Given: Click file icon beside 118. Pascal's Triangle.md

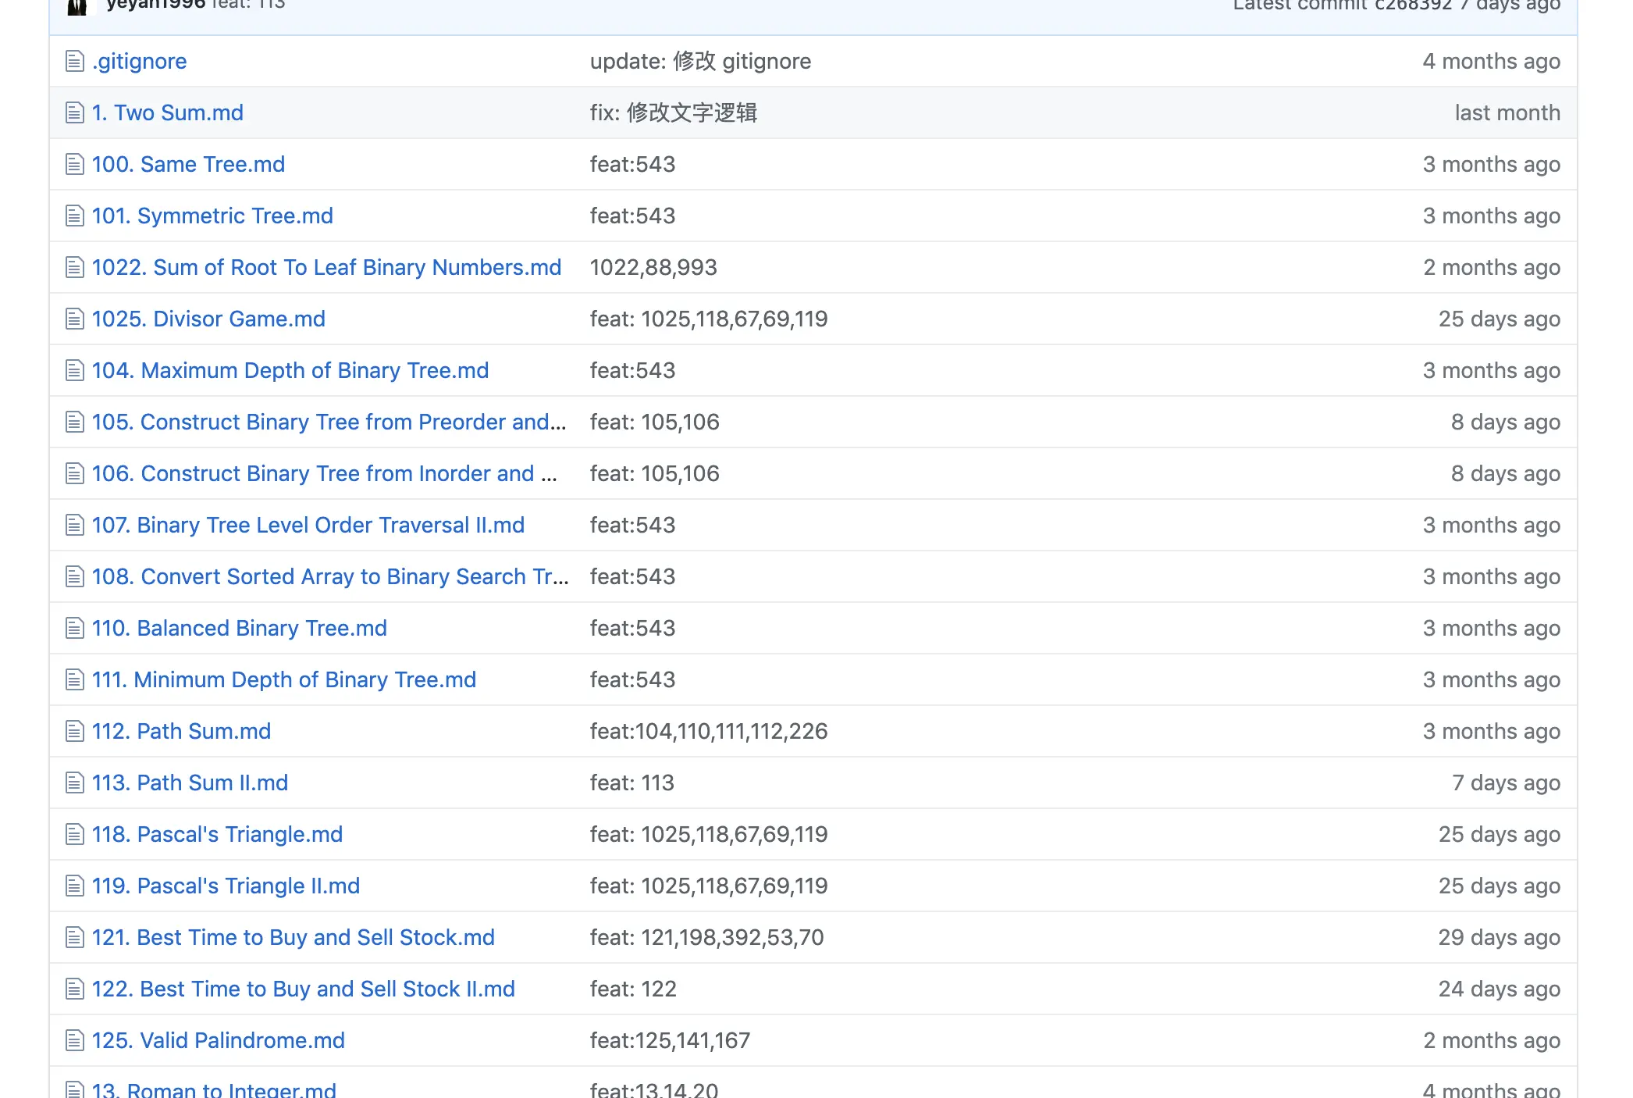Looking at the screenshot, I should click(x=75, y=834).
